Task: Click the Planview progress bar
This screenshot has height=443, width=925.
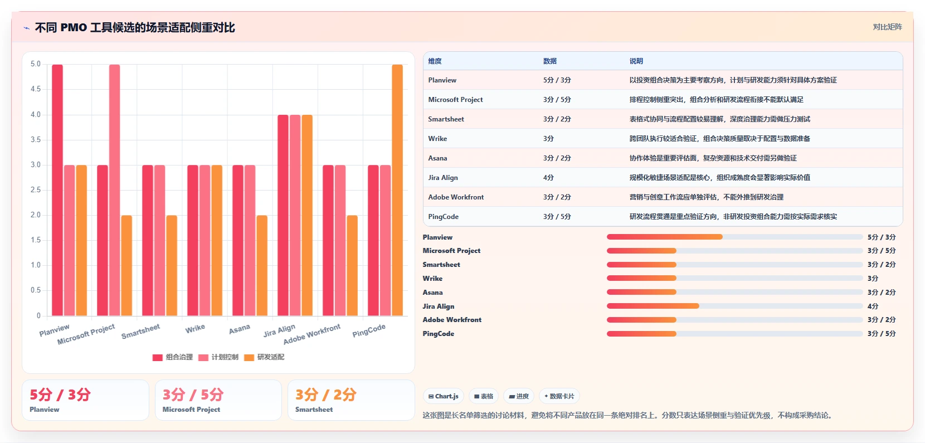Action: point(734,237)
